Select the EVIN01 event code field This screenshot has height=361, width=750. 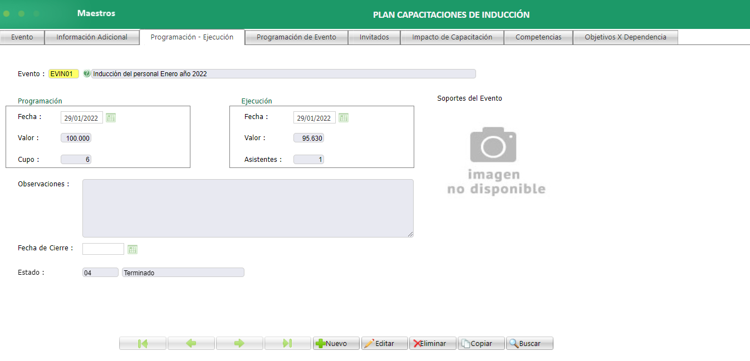pyautogui.click(x=63, y=73)
